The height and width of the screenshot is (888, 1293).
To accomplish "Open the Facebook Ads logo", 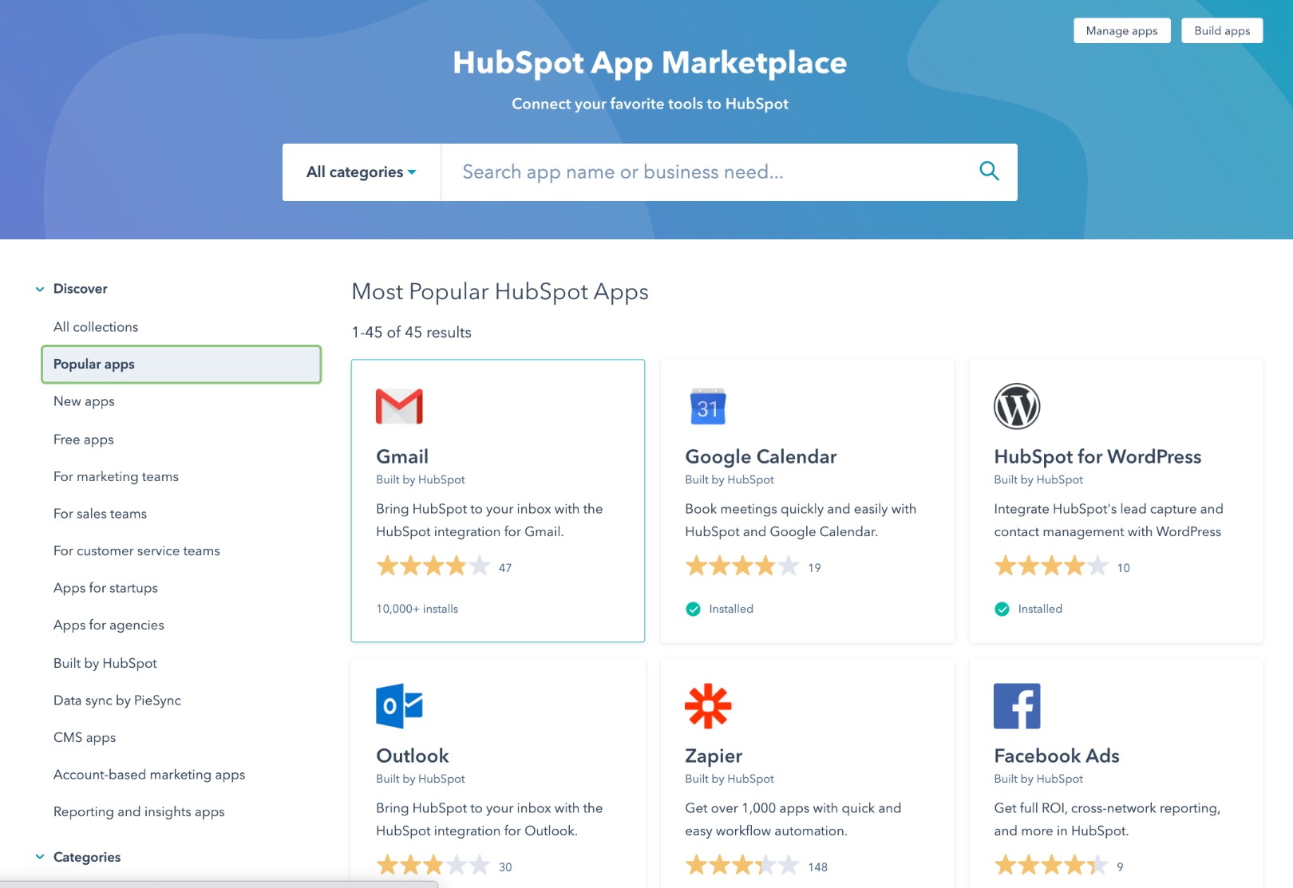I will point(1017,705).
